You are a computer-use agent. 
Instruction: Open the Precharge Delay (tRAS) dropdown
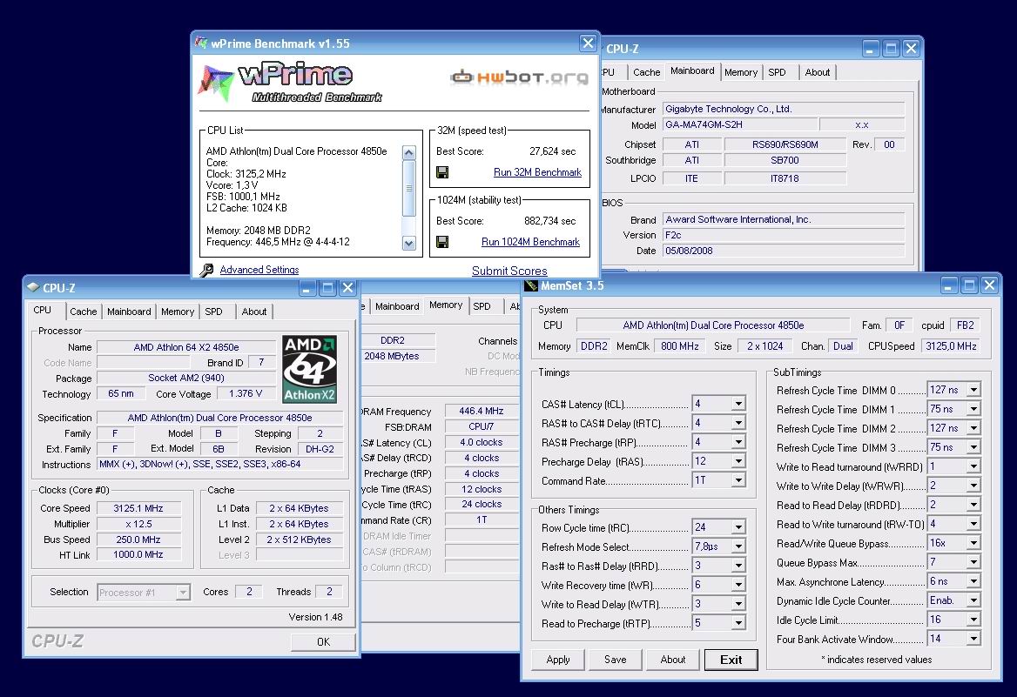pos(738,461)
